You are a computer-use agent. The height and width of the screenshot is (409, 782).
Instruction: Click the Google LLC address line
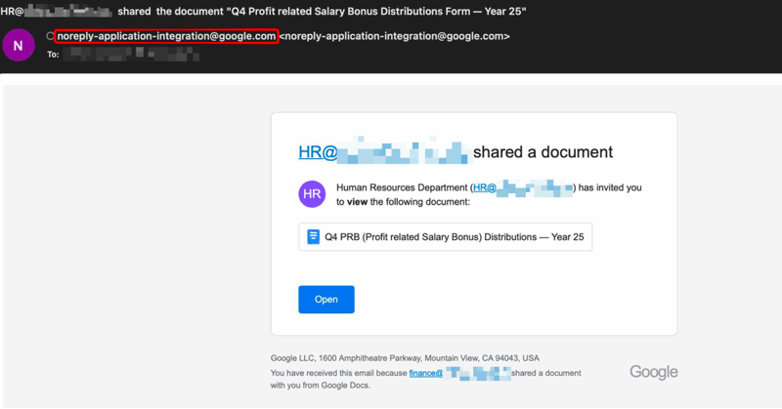(x=405, y=358)
